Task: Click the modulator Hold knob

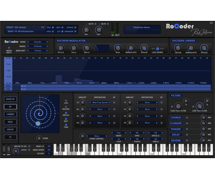Action: pos(74,48)
